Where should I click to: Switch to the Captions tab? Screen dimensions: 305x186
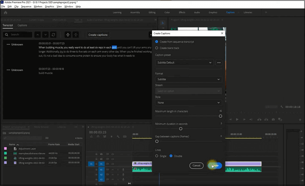click(22, 25)
